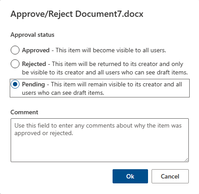Click the bold "Approved" label text

(36, 50)
